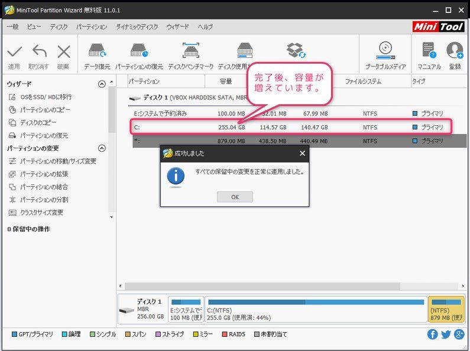Click the 0 pending operations (保留中の操作) label

click(x=28, y=229)
